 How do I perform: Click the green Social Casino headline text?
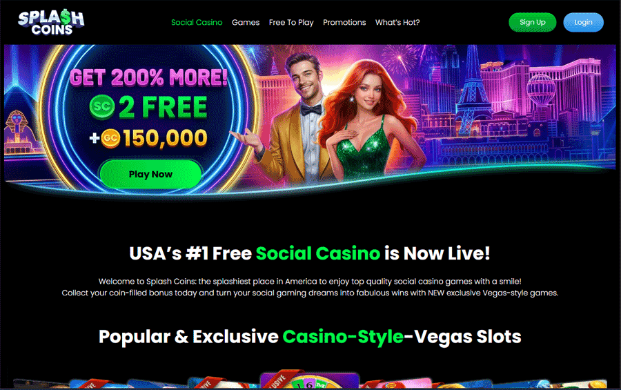pos(318,253)
